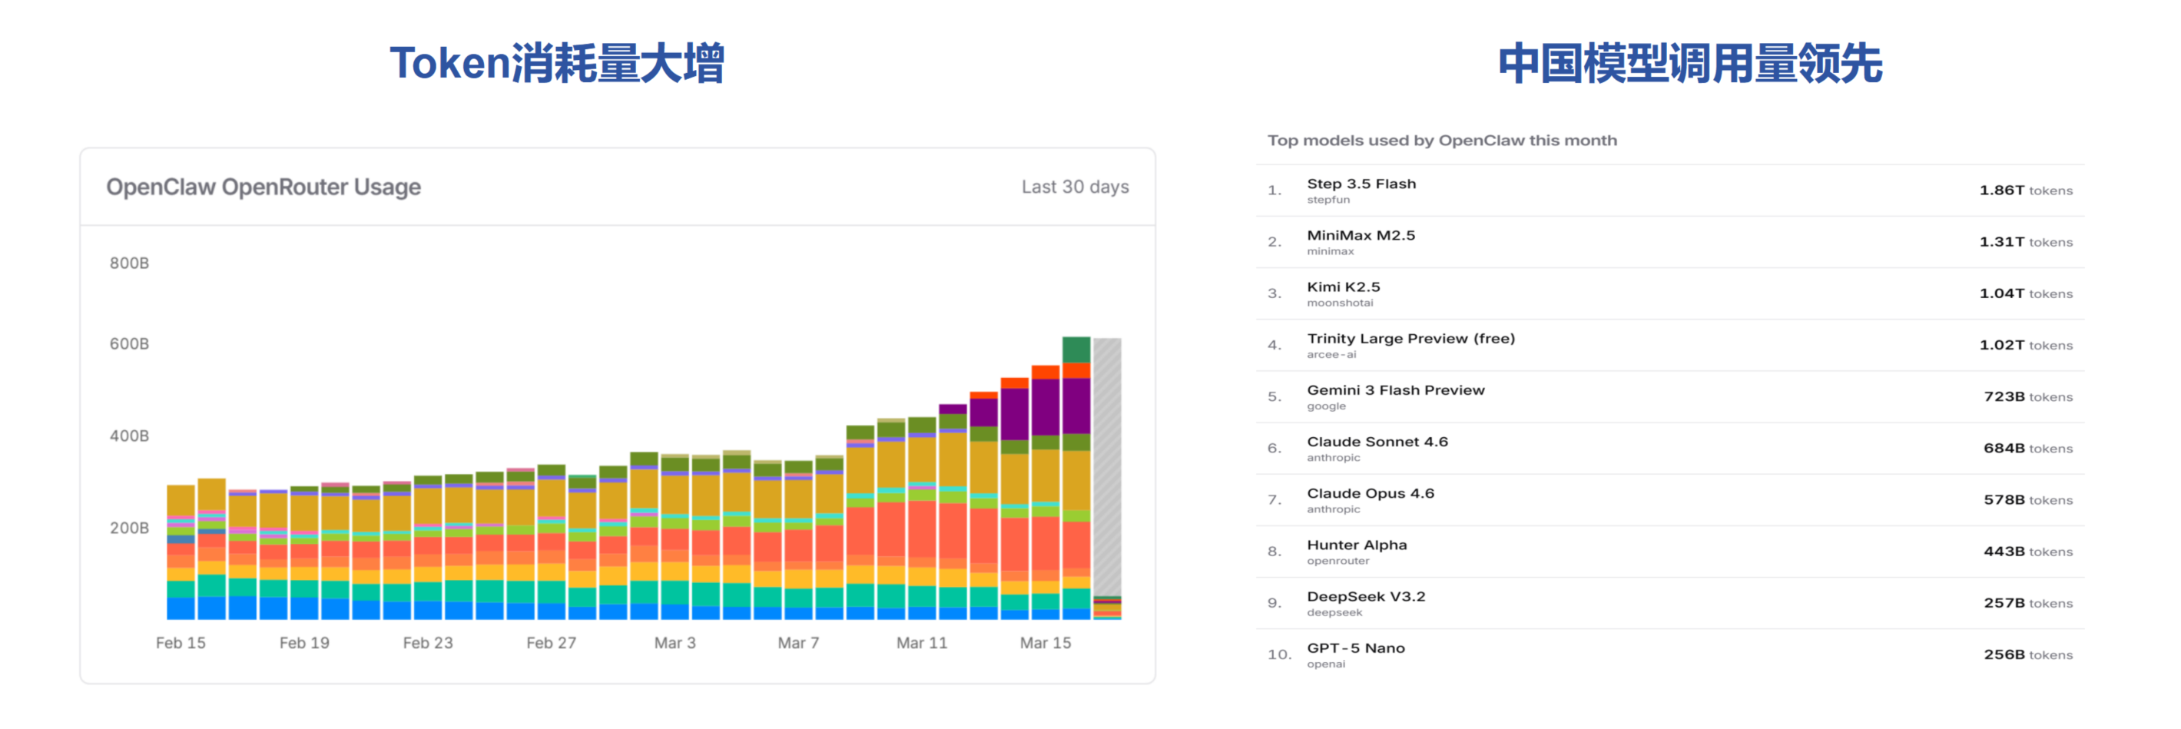Click the "openrouter" provider label
The width and height of the screenshot is (2181, 729).
pos(1337,562)
